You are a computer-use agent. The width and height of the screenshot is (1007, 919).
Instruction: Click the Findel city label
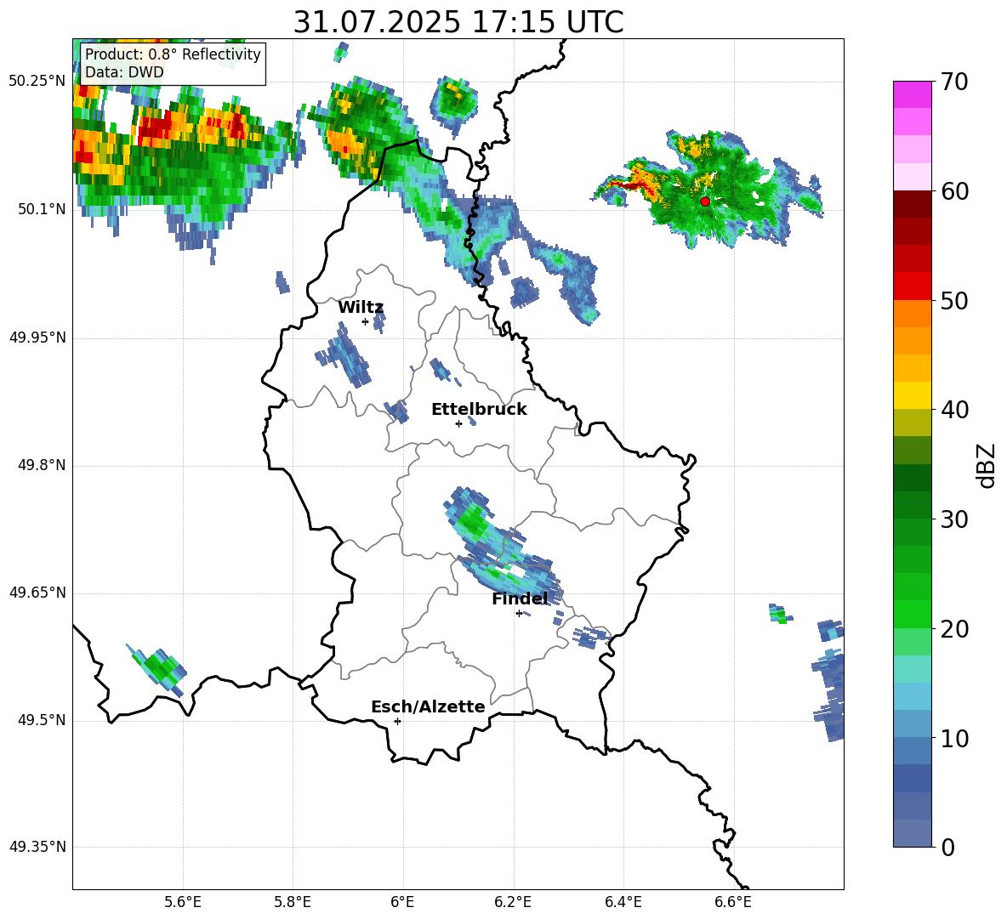pos(520,598)
